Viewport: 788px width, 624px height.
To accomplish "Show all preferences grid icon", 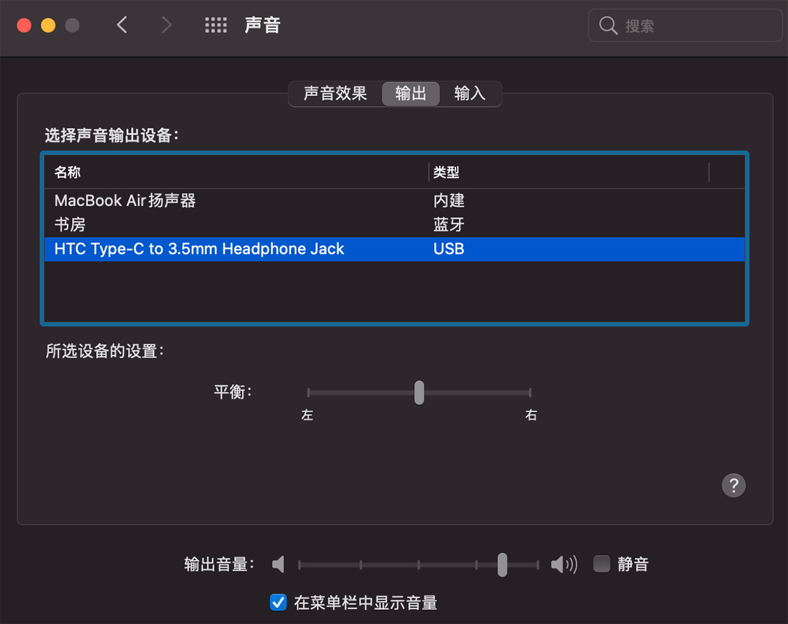I will pos(215,25).
